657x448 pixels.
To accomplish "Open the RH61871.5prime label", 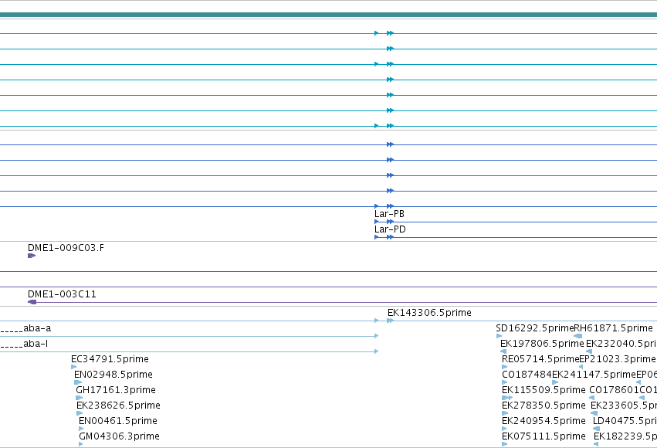I will pyautogui.click(x=613, y=328).
